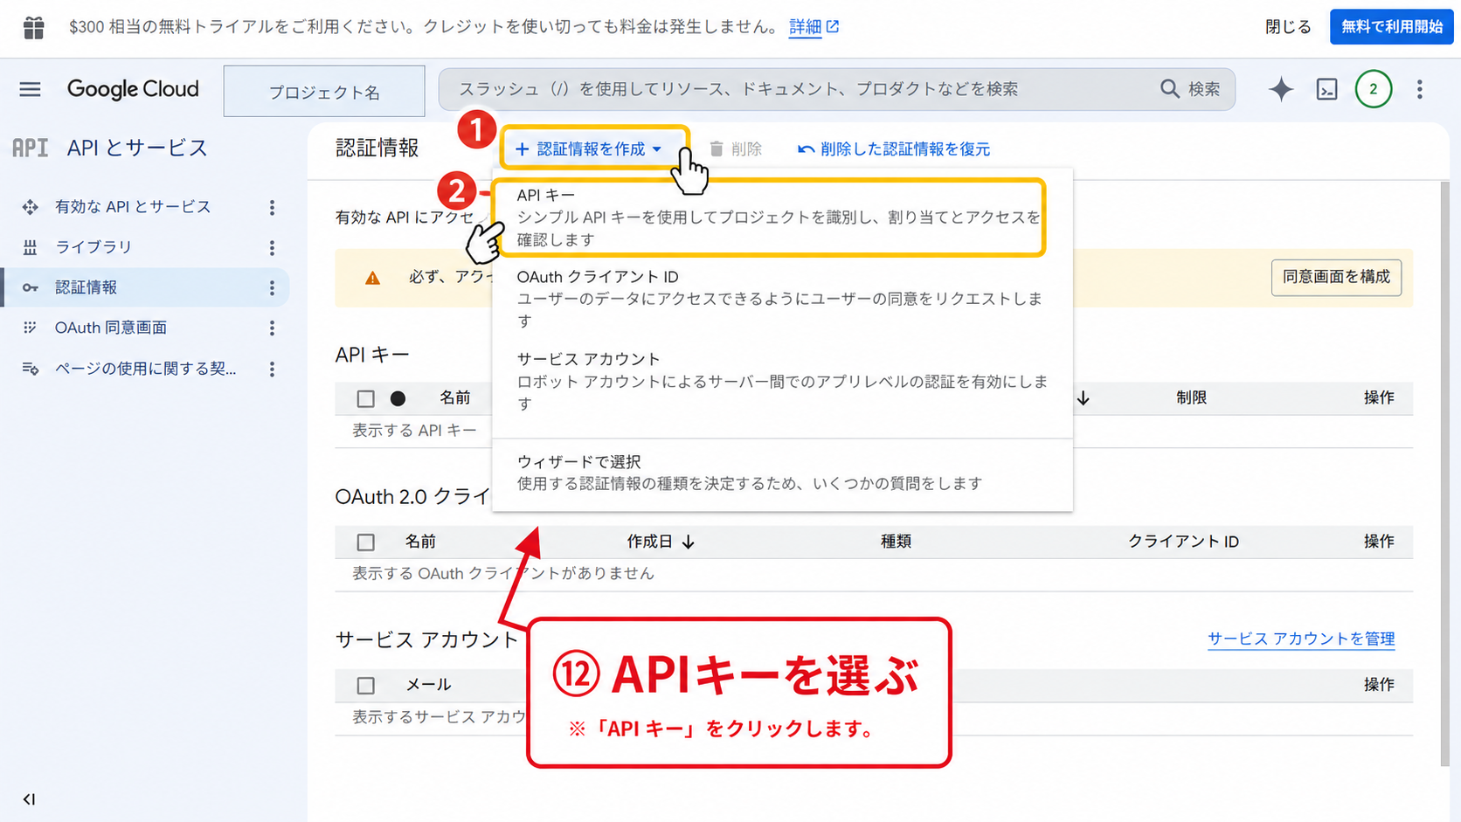
Task: Click the page vertical scrollbar
Action: (x=1444, y=472)
